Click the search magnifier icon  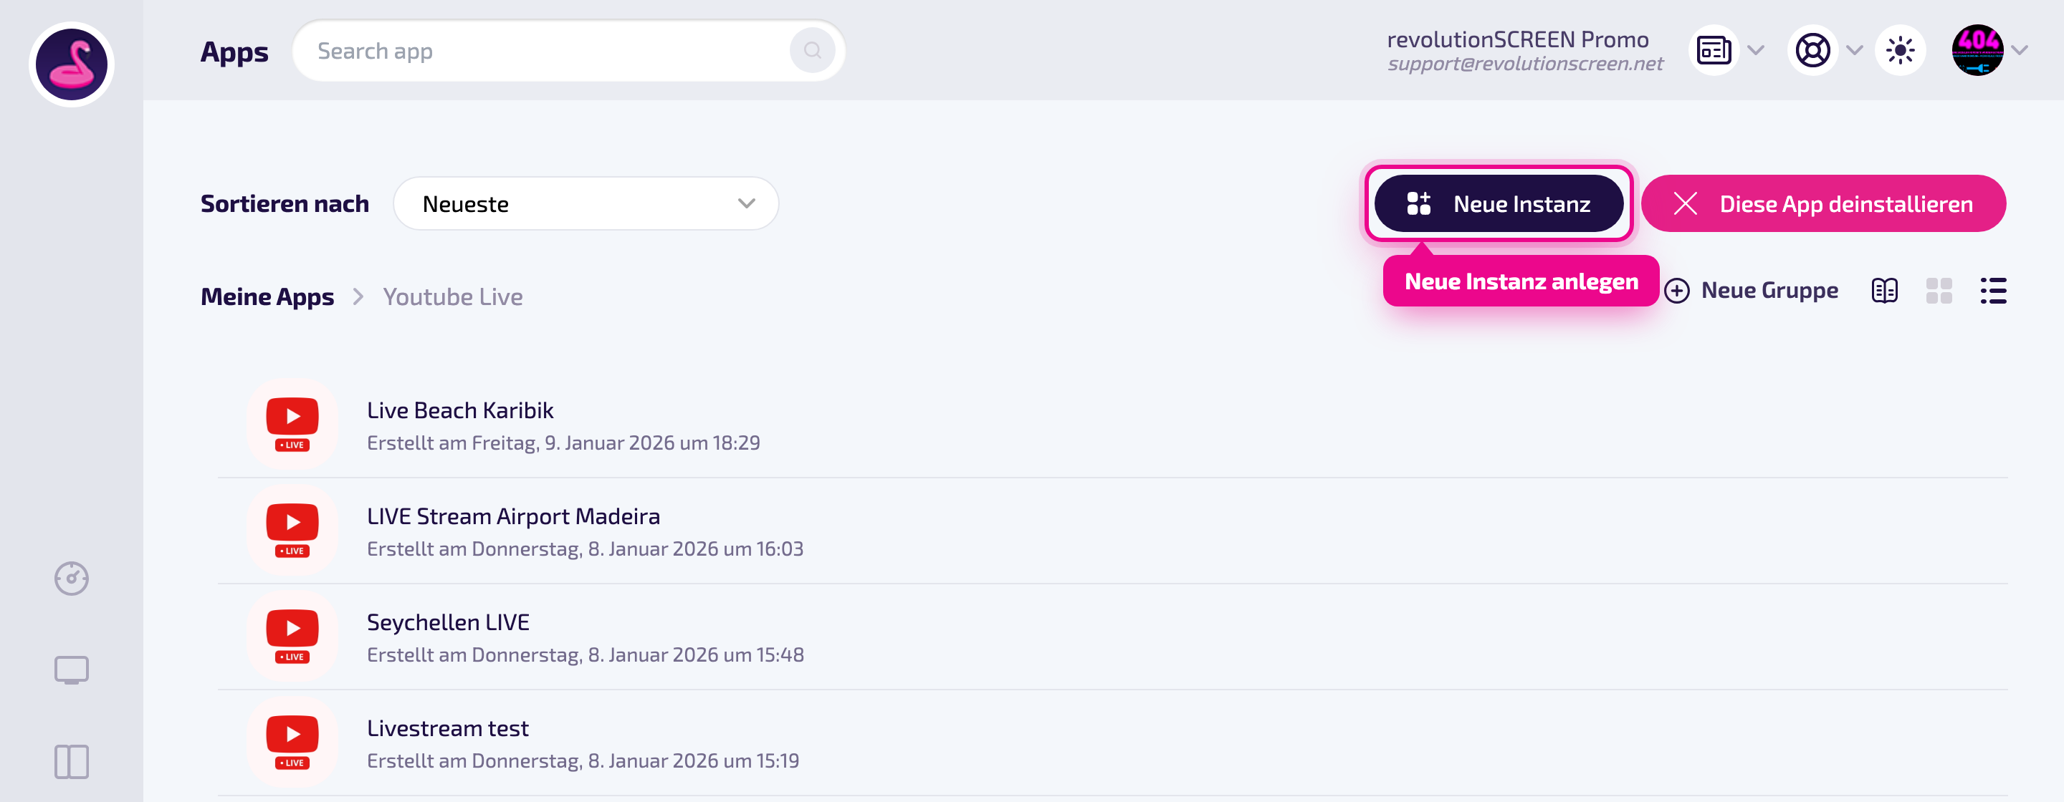click(812, 50)
